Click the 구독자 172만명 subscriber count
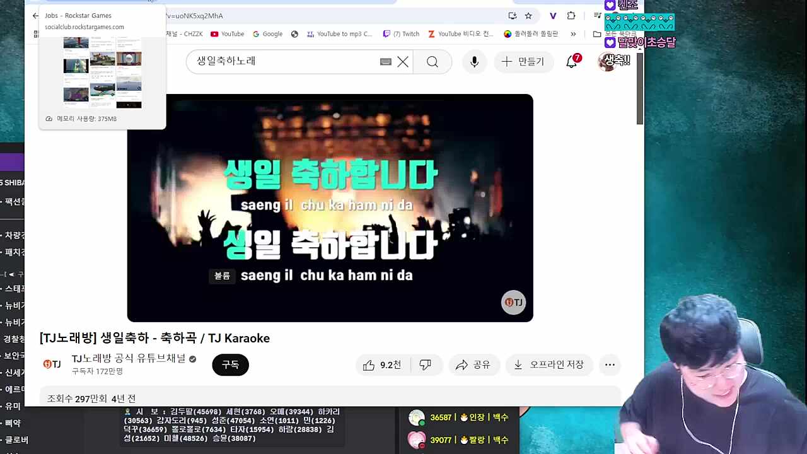 pos(97,371)
